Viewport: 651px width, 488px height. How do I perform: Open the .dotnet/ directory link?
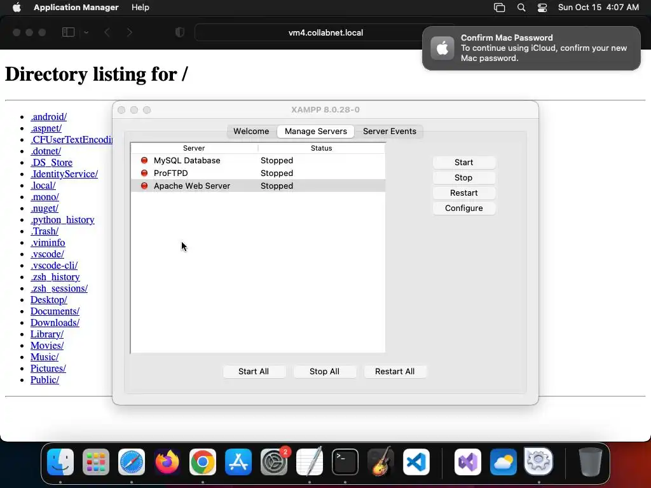pos(46,151)
